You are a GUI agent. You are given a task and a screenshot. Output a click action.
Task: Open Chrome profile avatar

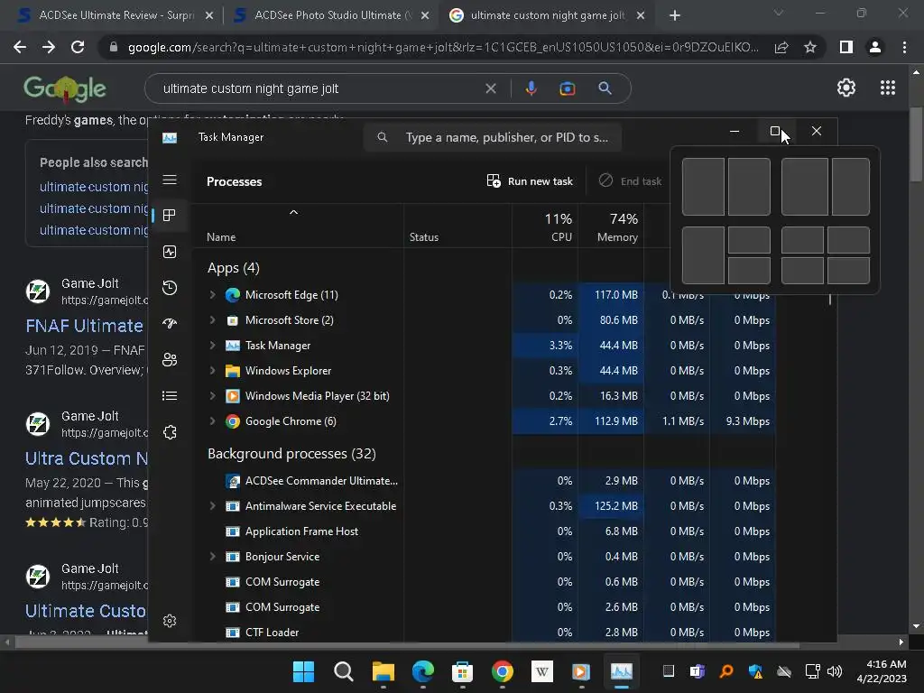tap(875, 47)
